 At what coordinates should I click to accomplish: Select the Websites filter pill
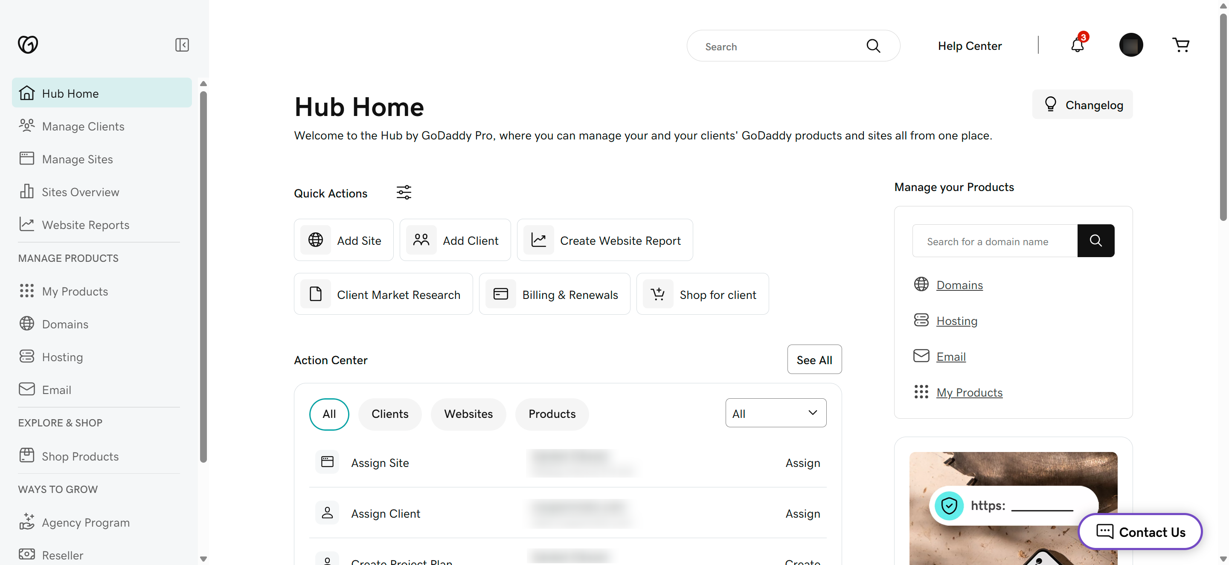[468, 414]
